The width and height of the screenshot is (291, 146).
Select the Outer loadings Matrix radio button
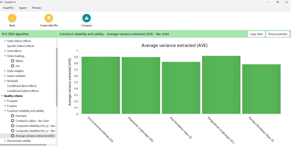click(x=13, y=61)
